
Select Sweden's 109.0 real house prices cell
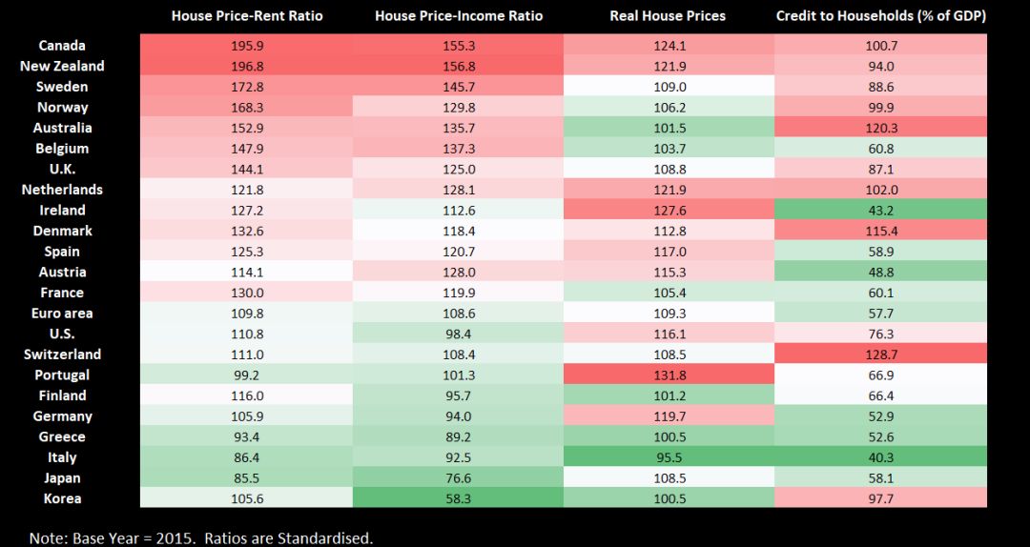pos(669,87)
